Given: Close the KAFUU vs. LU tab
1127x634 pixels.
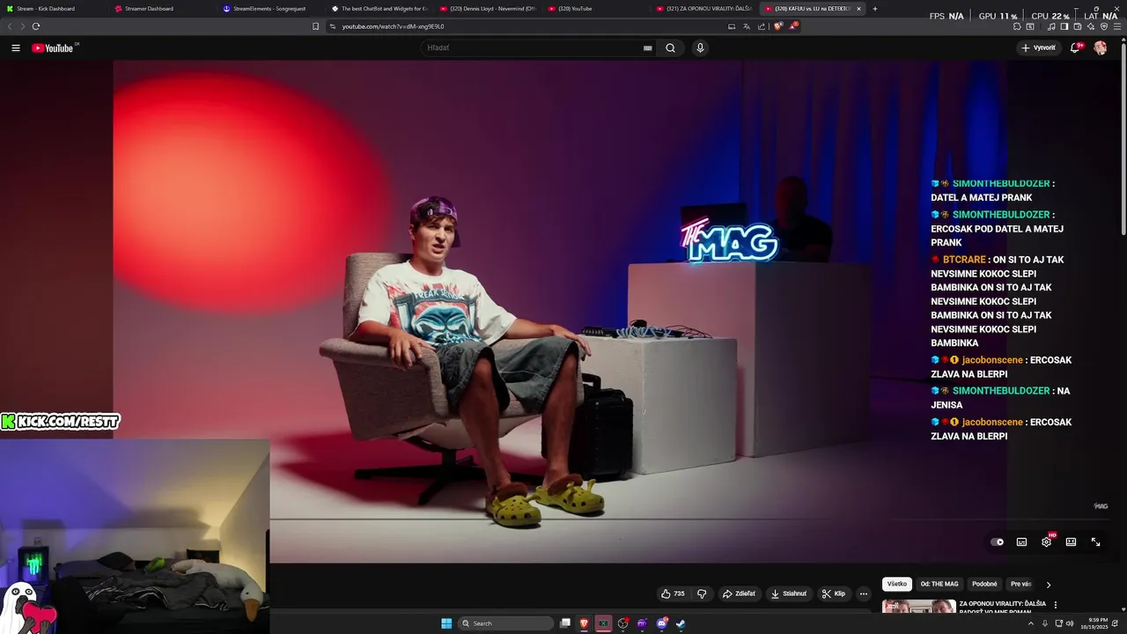Looking at the screenshot, I should point(858,9).
